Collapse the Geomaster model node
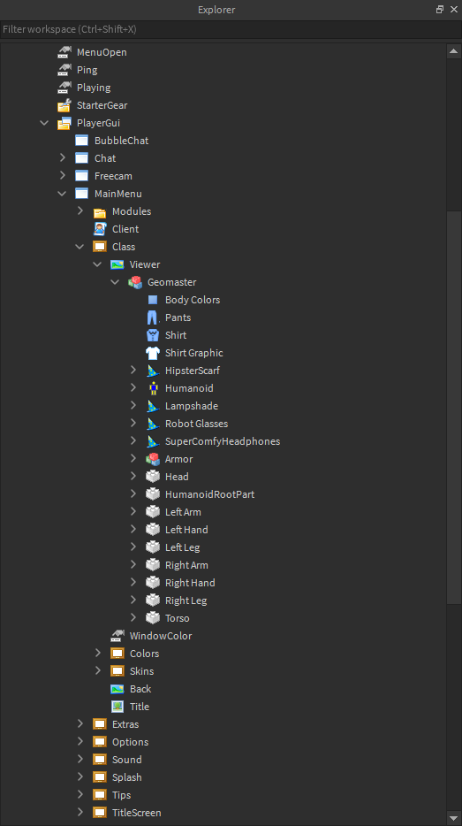The image size is (462, 826). (x=115, y=282)
